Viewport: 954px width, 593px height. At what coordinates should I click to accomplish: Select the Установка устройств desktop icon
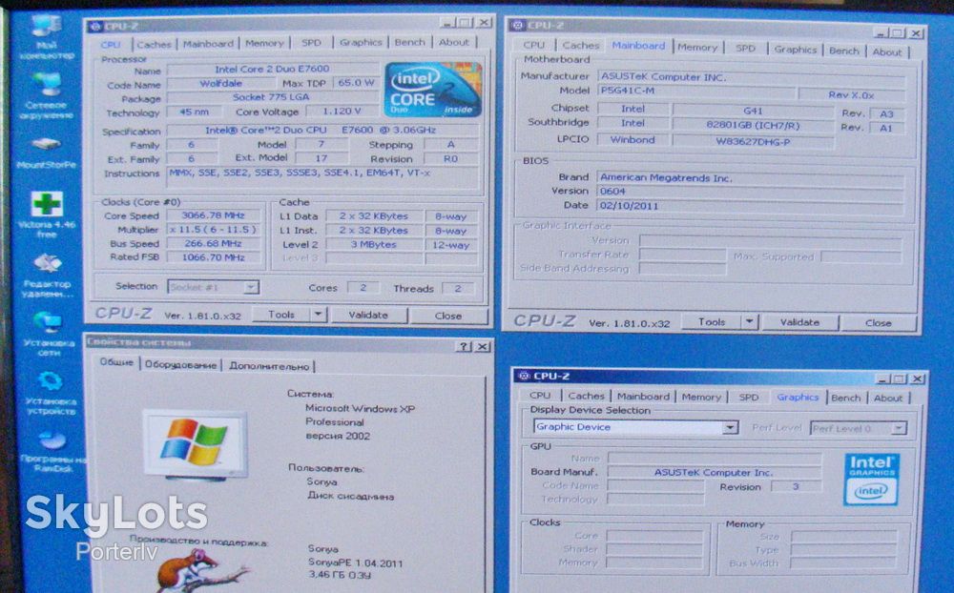pyautogui.click(x=50, y=393)
